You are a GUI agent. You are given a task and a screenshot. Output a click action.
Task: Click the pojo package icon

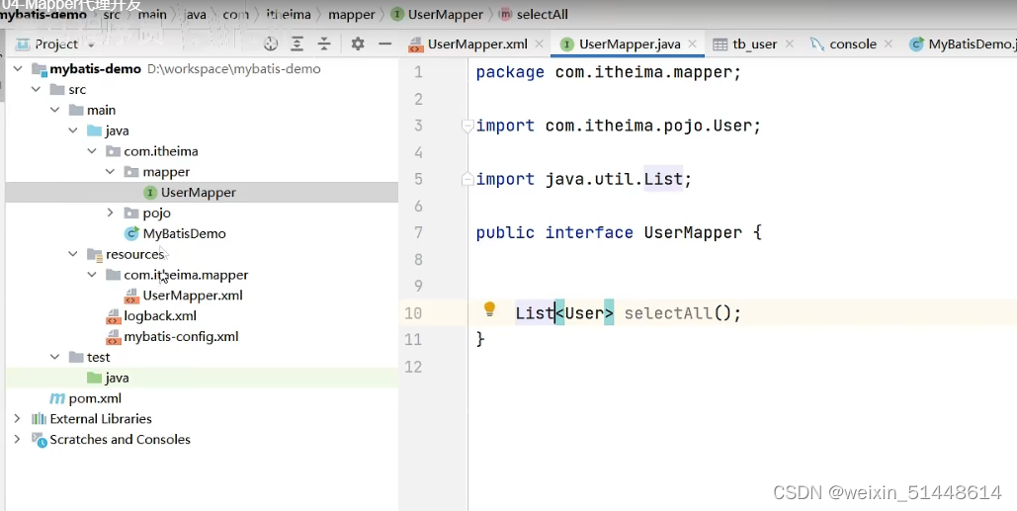pyautogui.click(x=131, y=213)
